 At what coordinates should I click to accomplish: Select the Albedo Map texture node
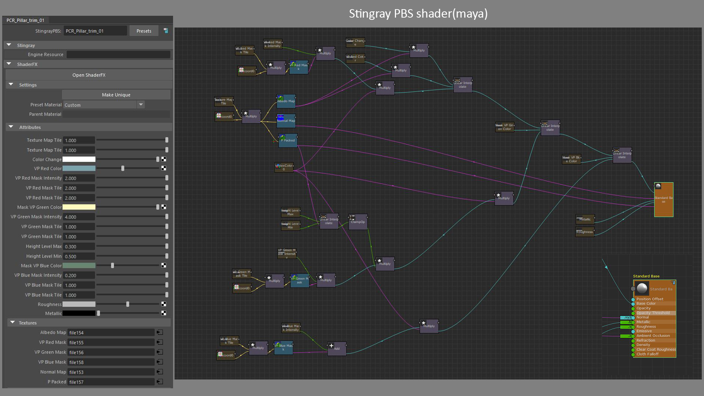point(286,101)
